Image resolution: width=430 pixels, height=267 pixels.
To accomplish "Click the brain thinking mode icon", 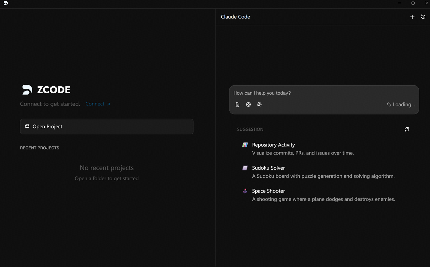I will click(x=259, y=104).
